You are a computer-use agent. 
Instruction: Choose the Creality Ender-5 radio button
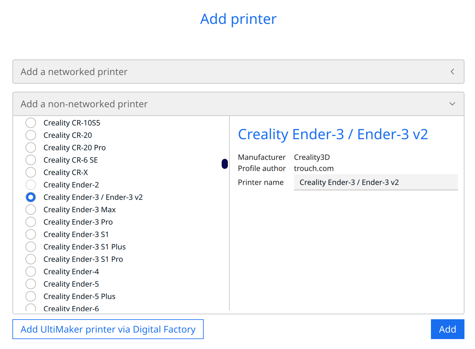(x=31, y=284)
